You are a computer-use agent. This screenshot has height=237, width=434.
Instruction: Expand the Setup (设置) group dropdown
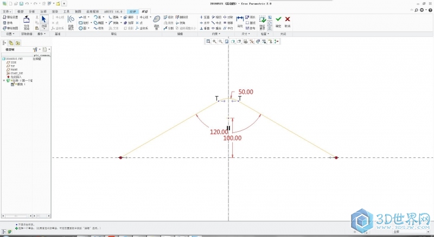(10, 34)
